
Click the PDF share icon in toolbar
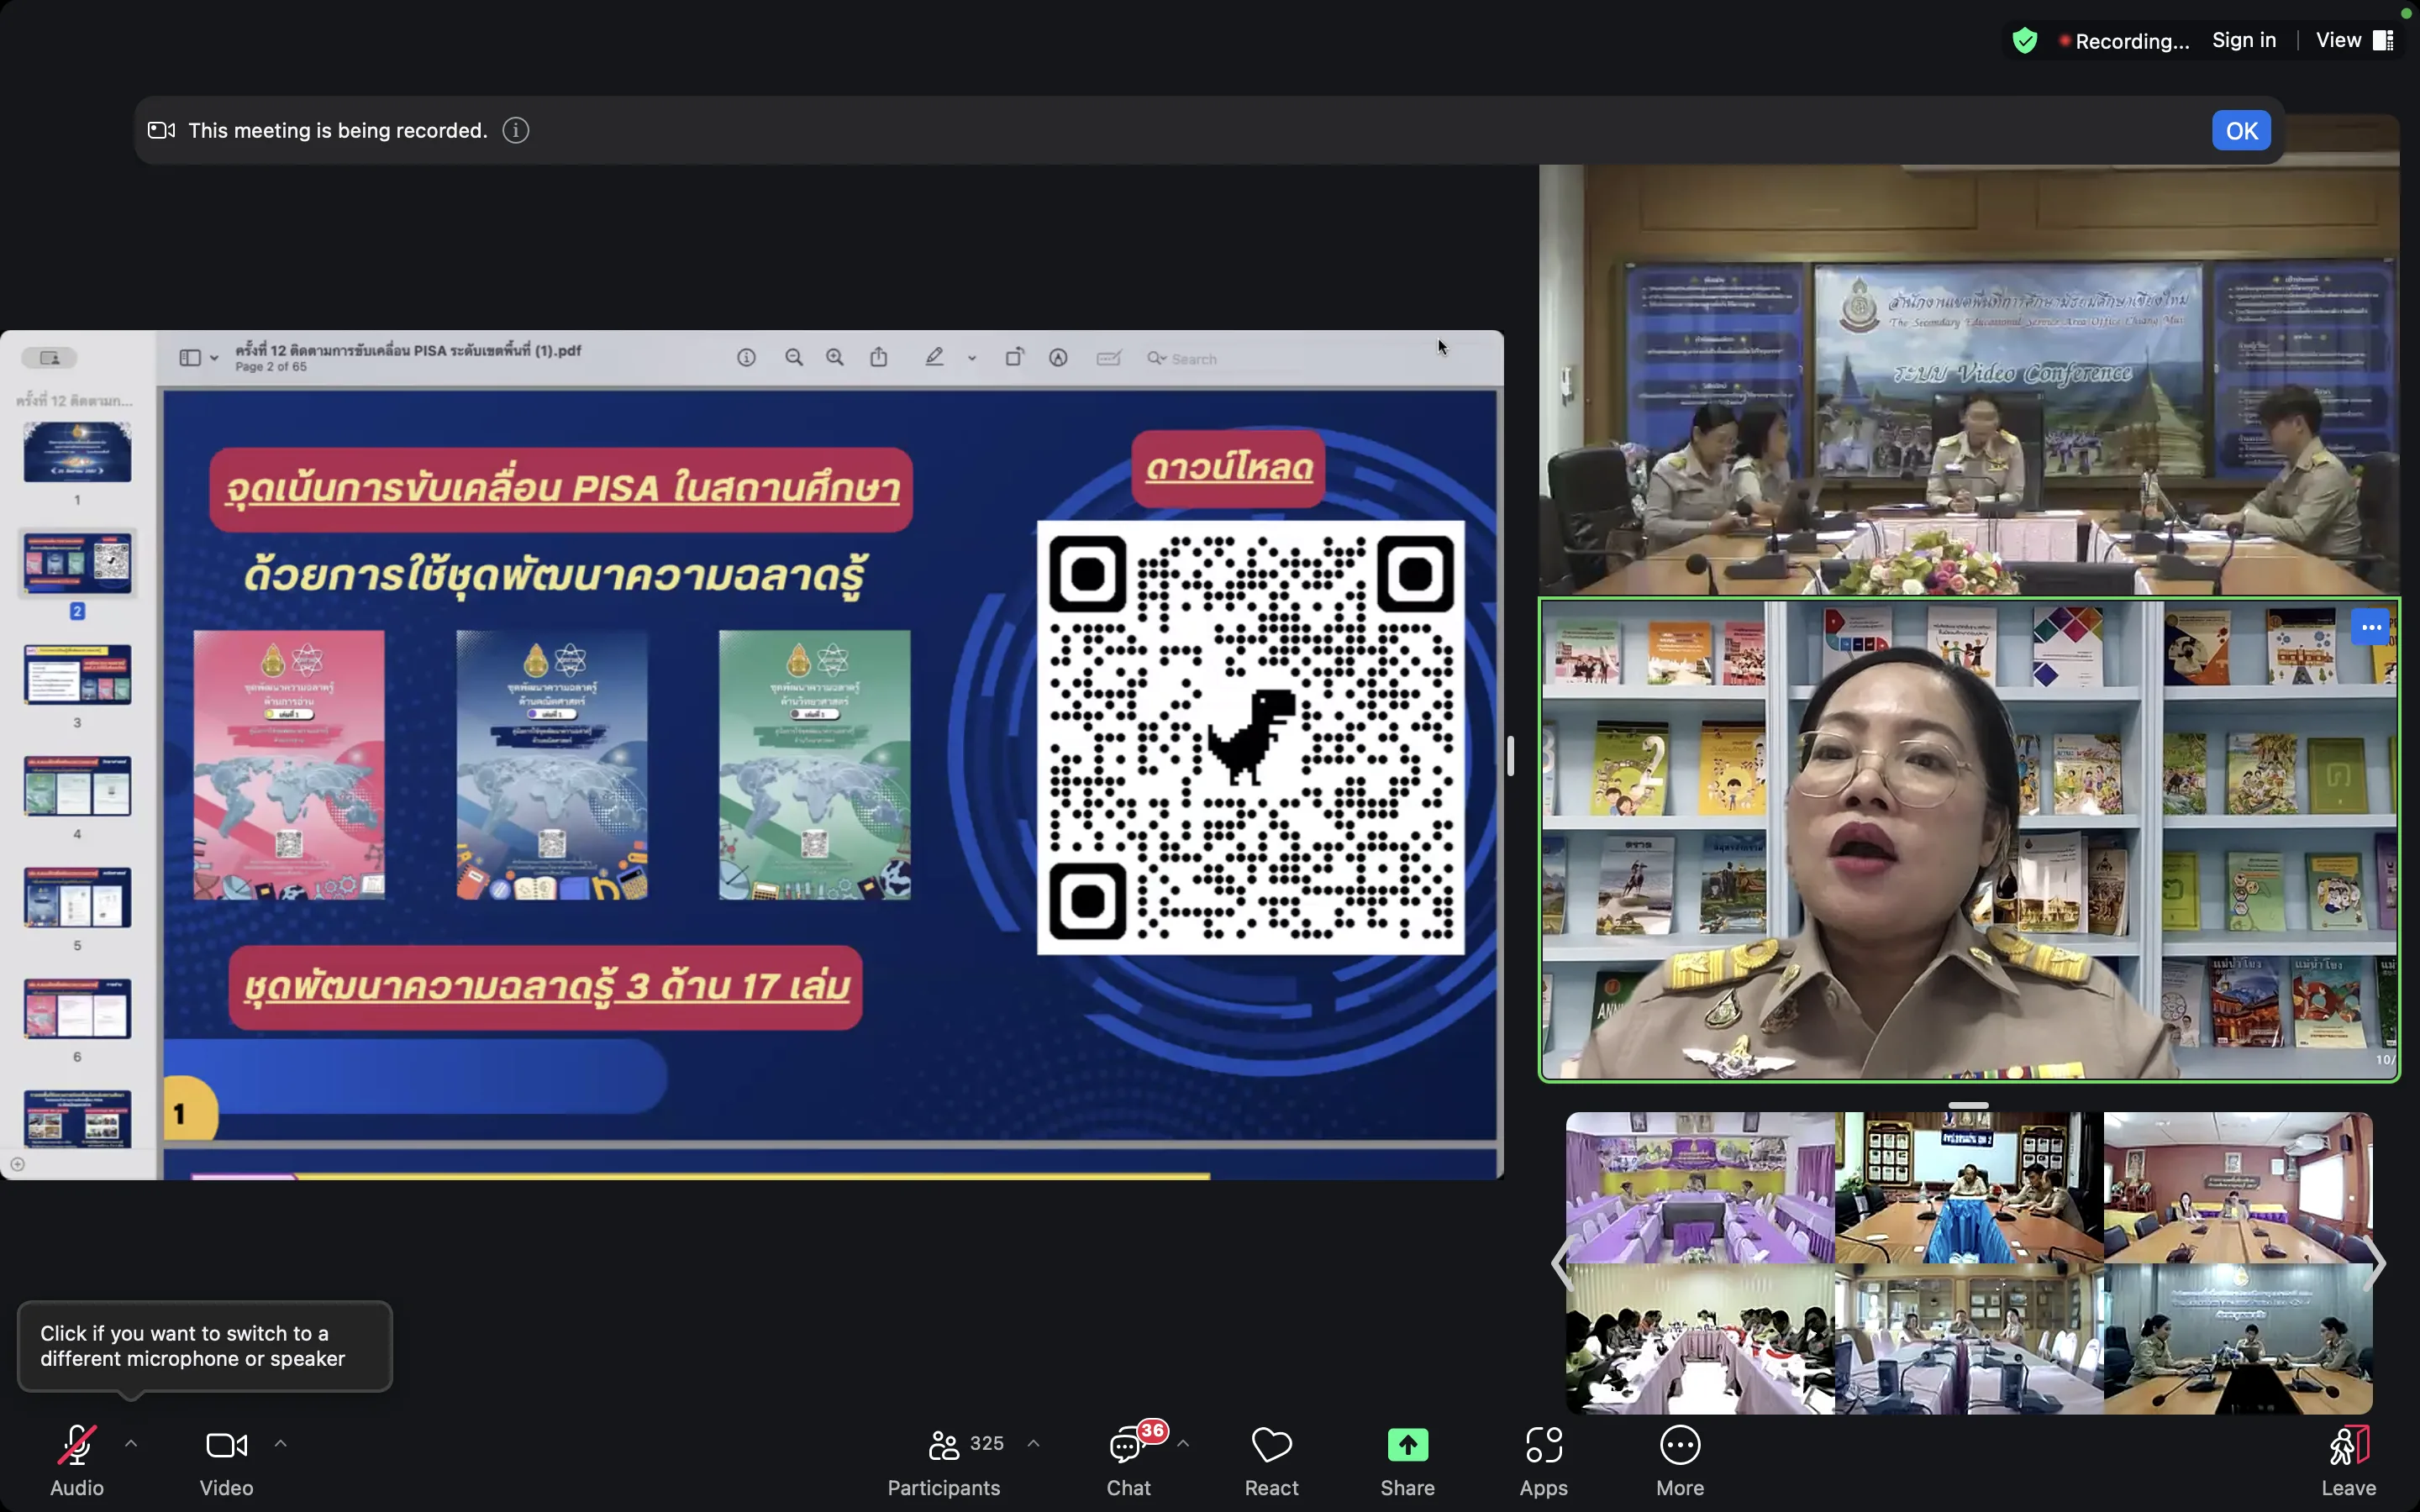(879, 357)
